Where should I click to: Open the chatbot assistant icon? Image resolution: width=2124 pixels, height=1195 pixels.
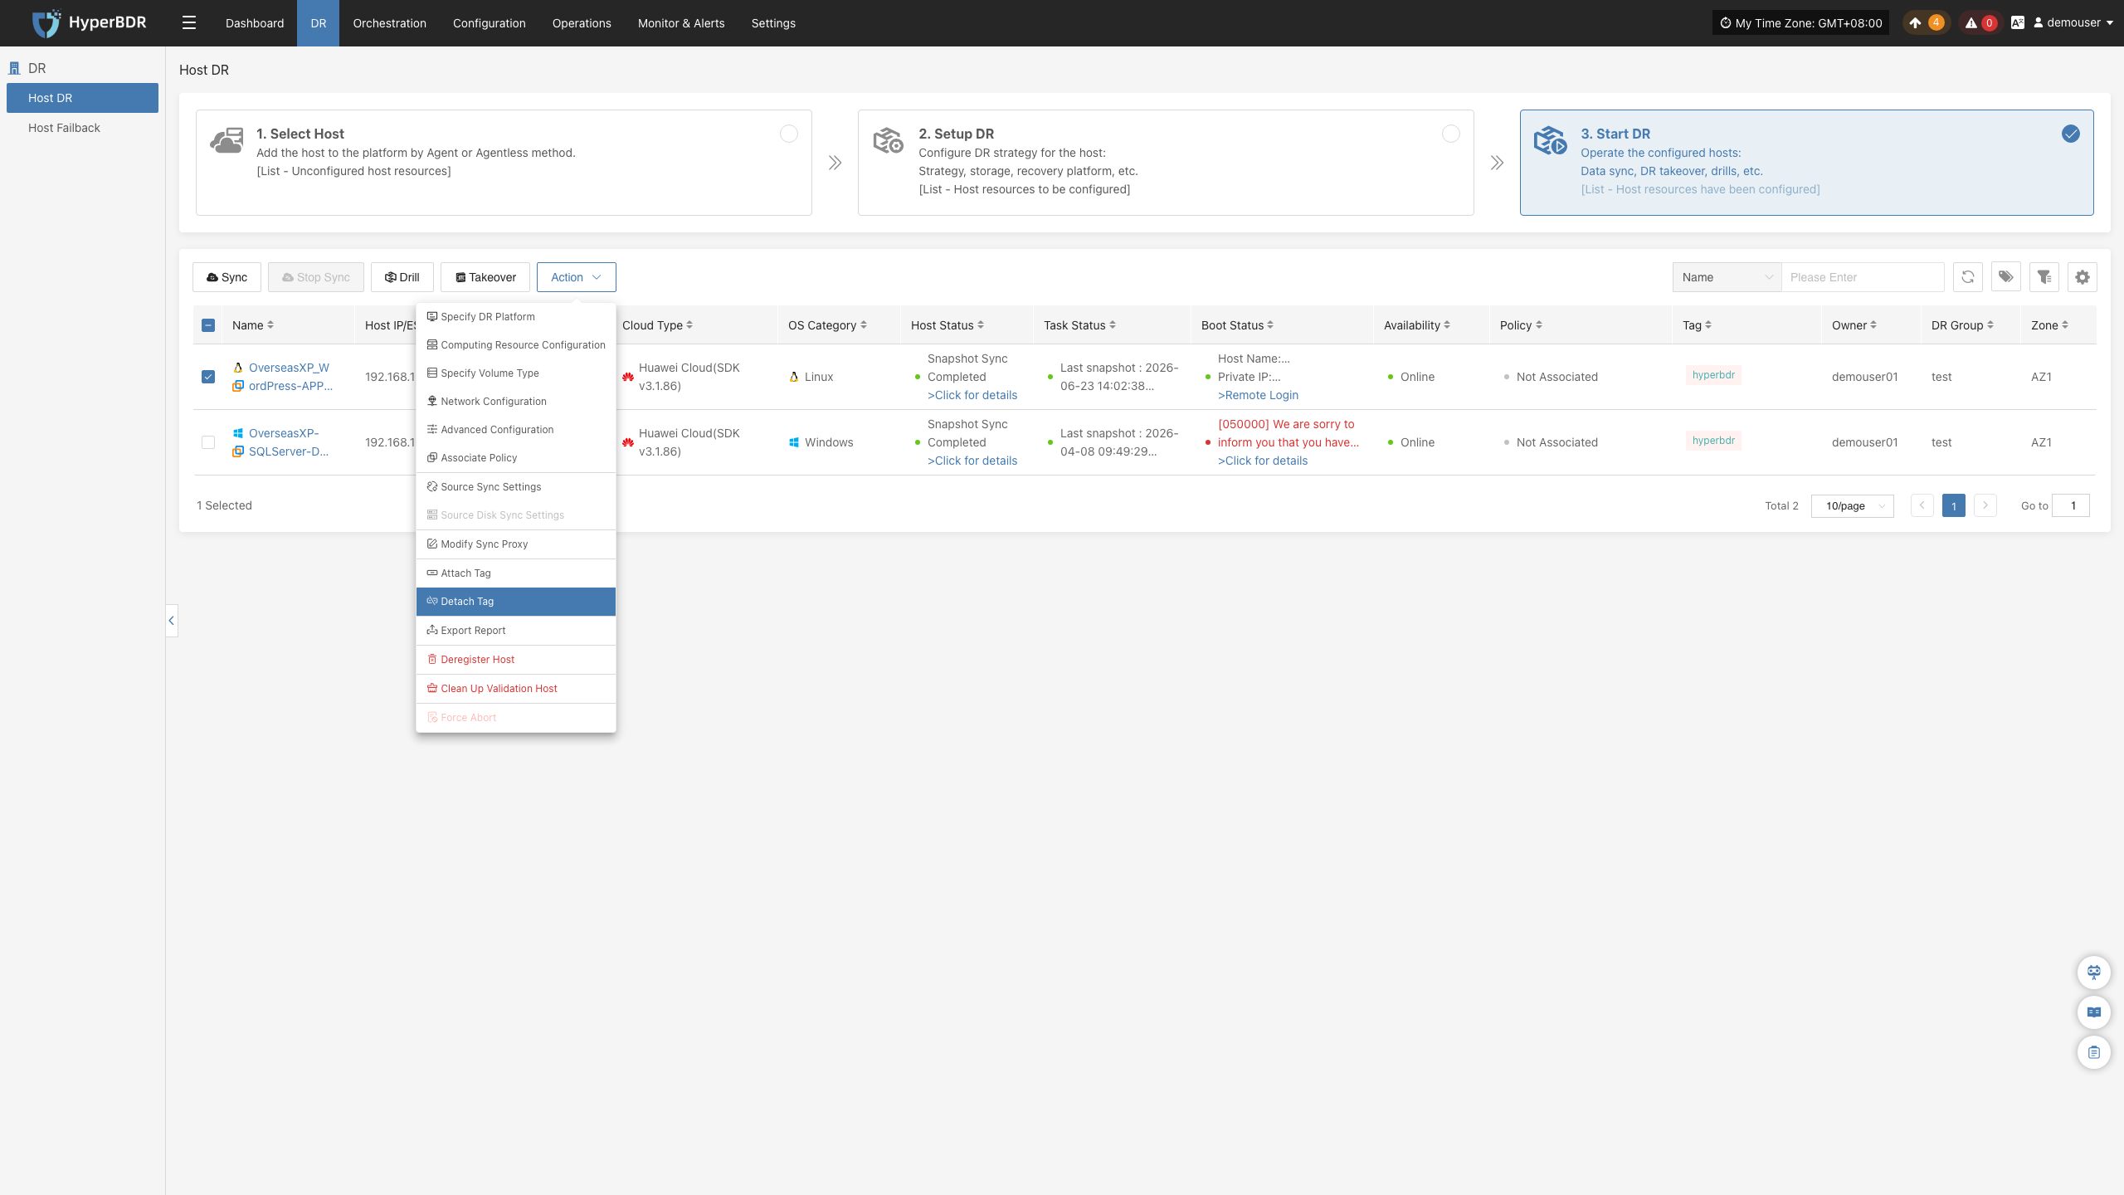pos(2094,972)
